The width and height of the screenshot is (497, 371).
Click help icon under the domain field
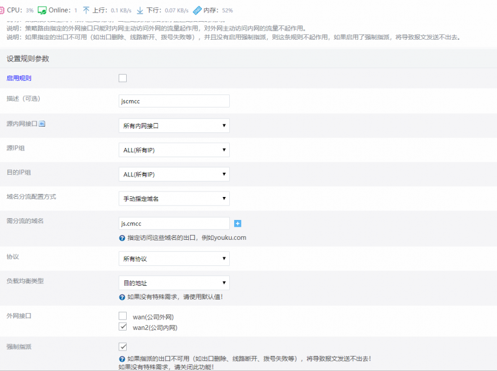pos(122,237)
